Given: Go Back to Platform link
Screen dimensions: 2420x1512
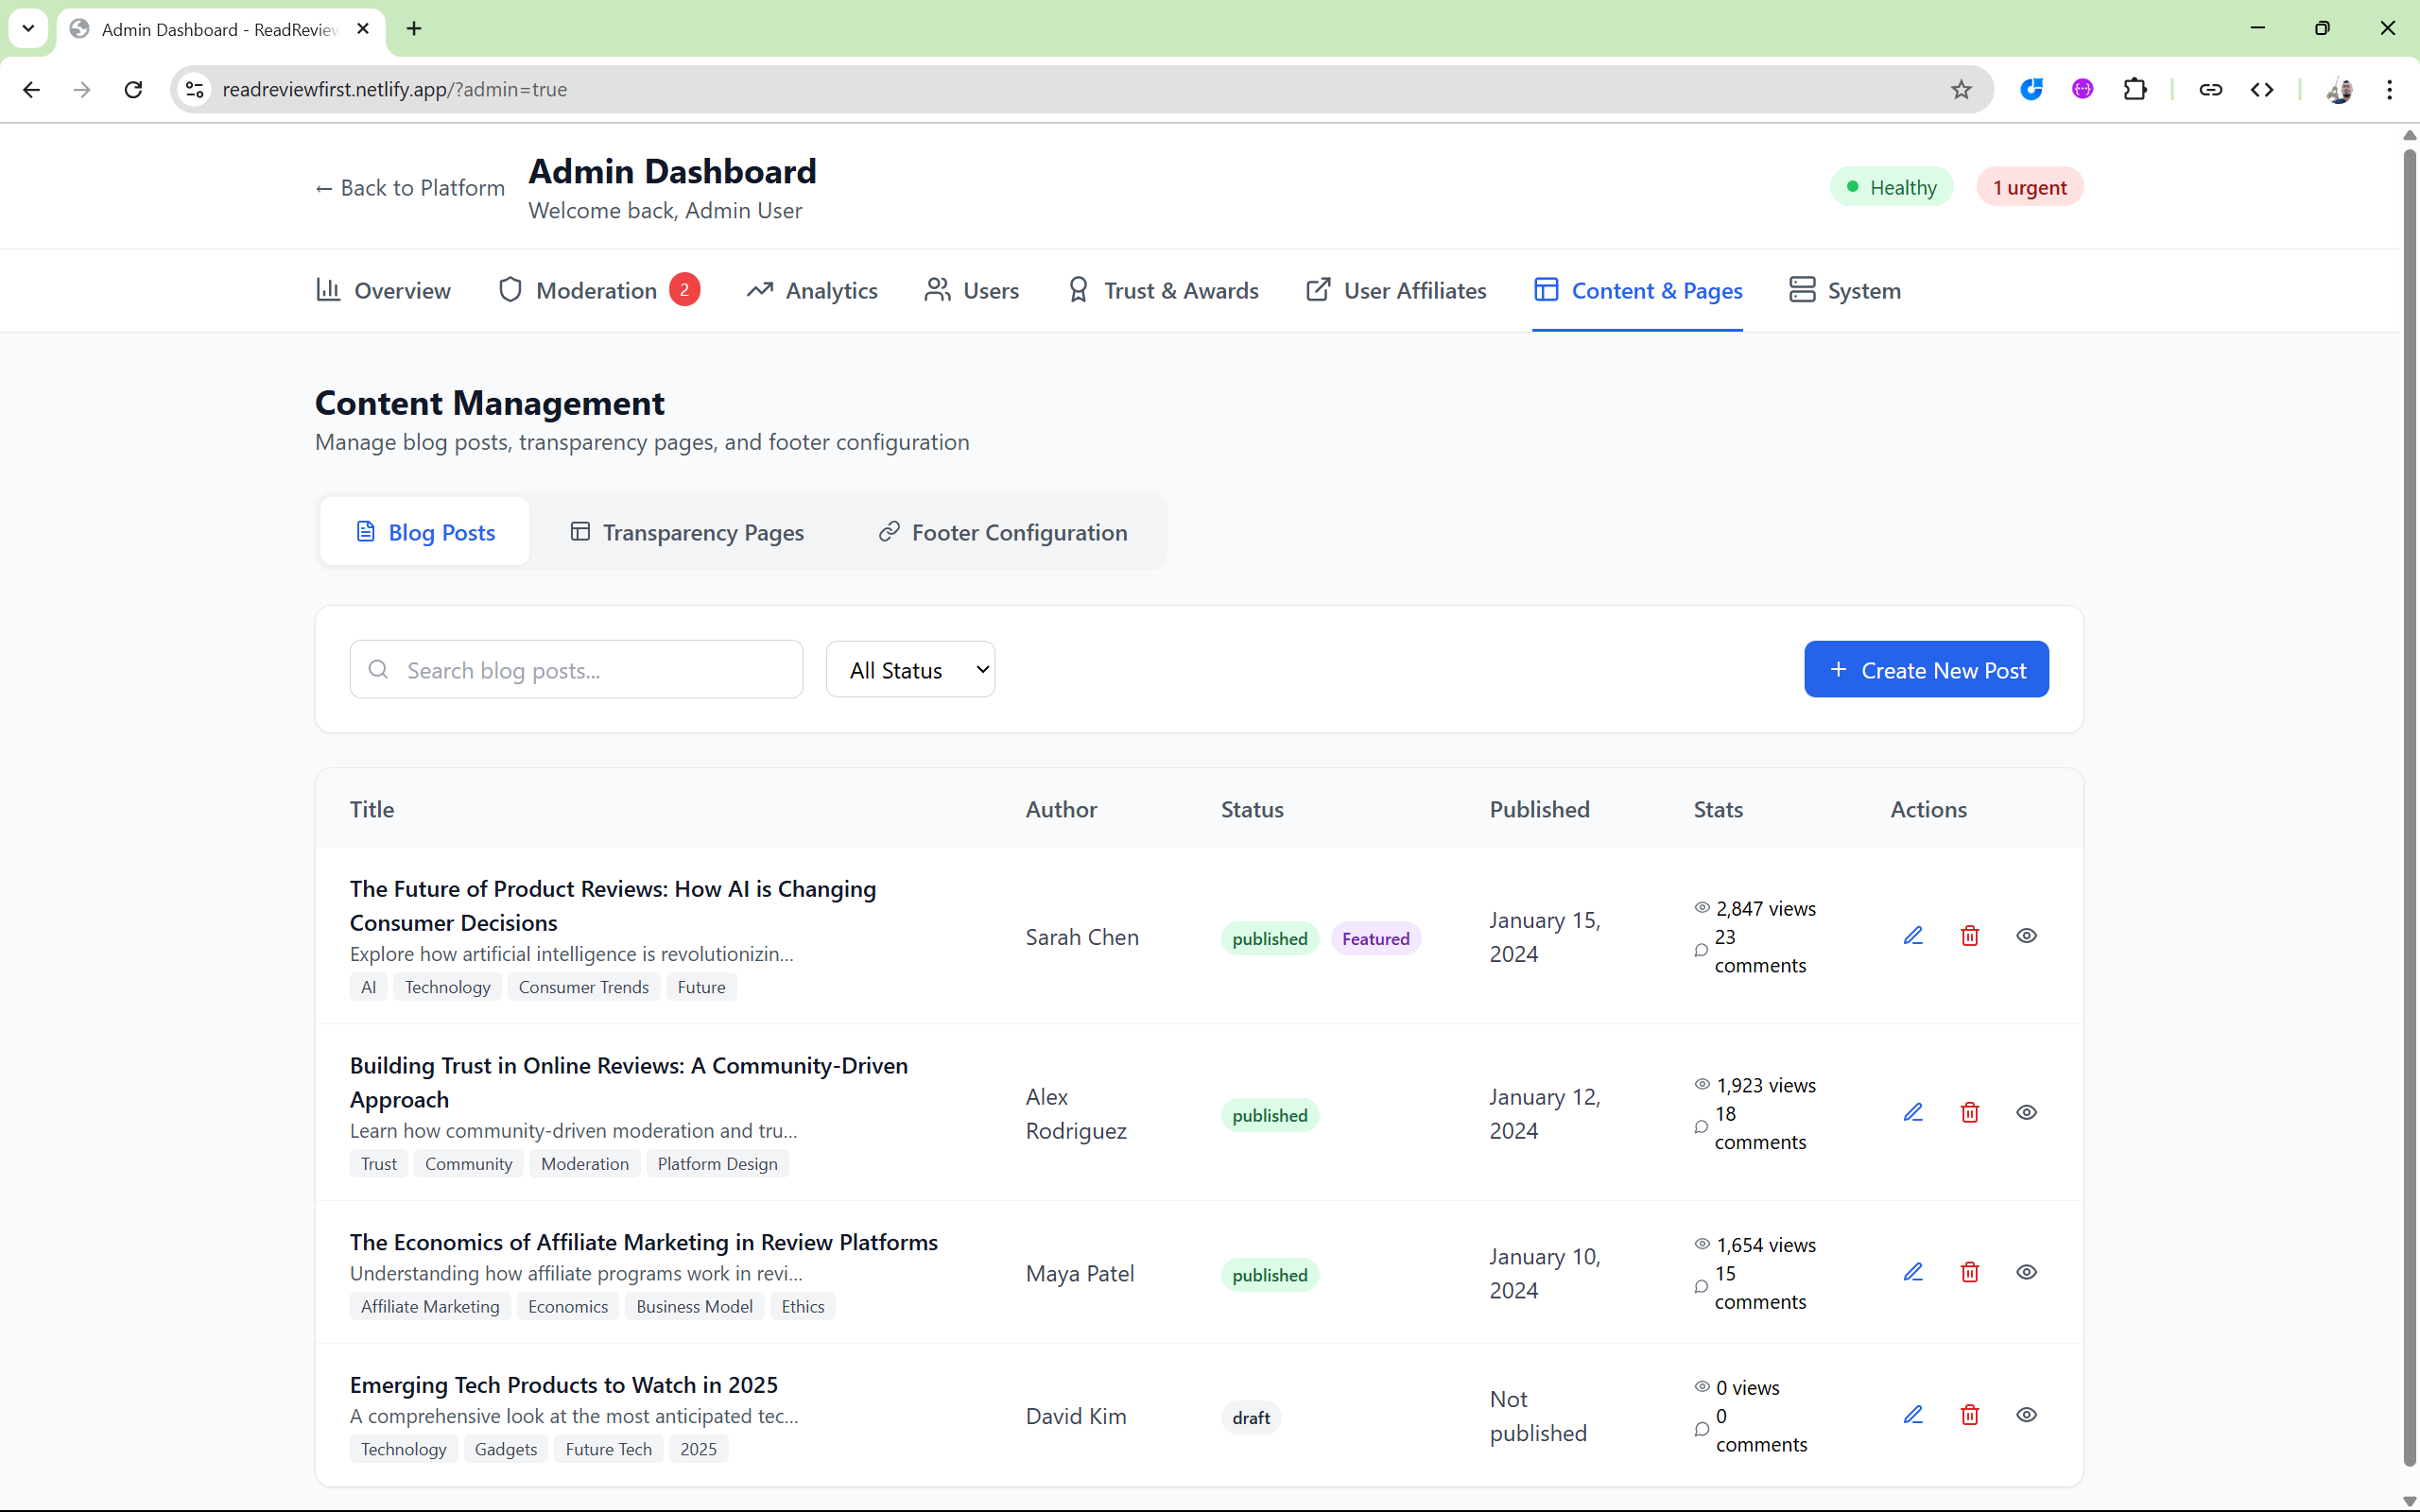Looking at the screenshot, I should 410,188.
